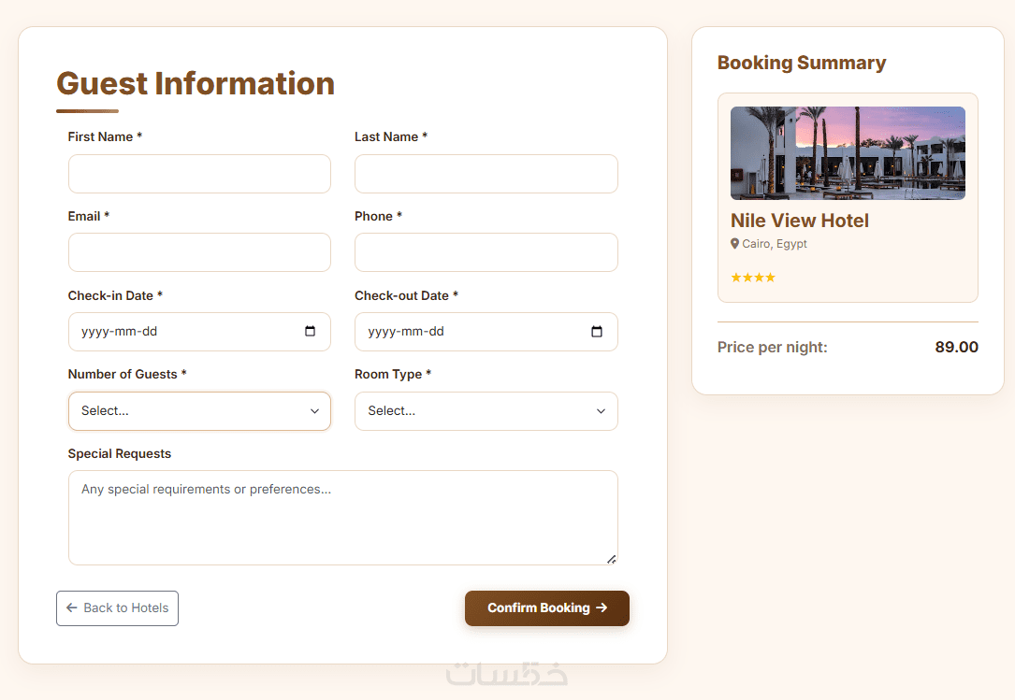The height and width of the screenshot is (700, 1015).
Task: Click inside the Special Requests textarea
Action: pos(342,518)
